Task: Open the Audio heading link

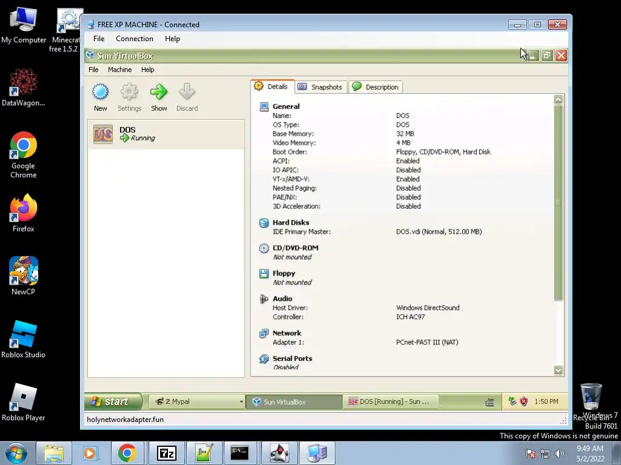Action: [283, 299]
